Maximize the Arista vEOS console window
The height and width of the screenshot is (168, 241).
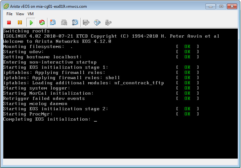point(221,6)
